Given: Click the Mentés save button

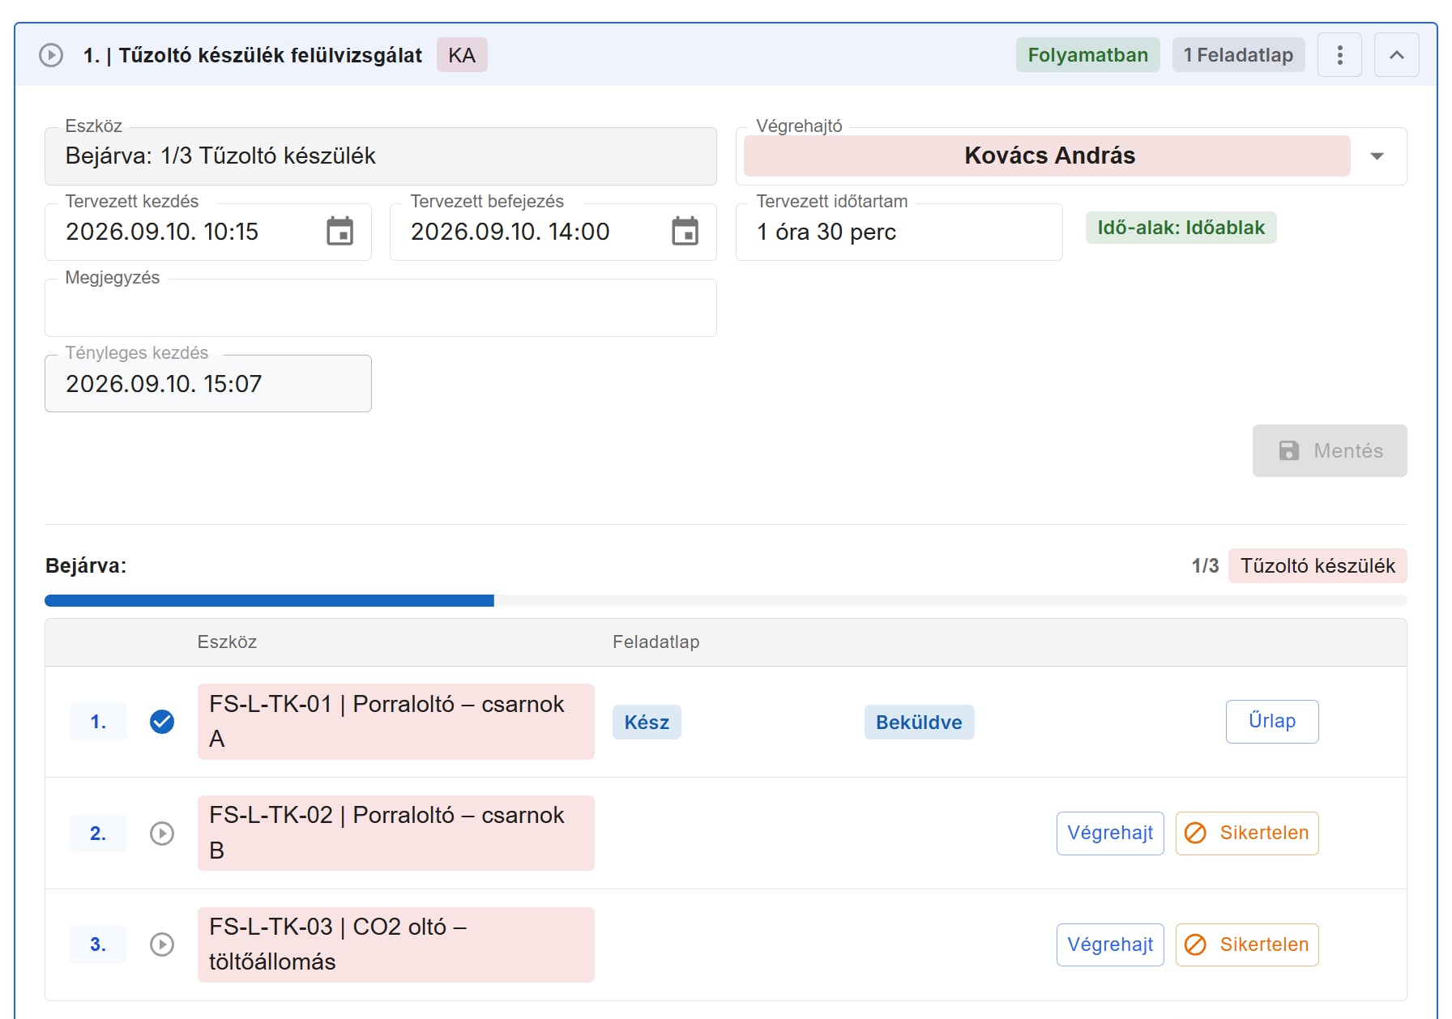Looking at the screenshot, I should pos(1329,450).
